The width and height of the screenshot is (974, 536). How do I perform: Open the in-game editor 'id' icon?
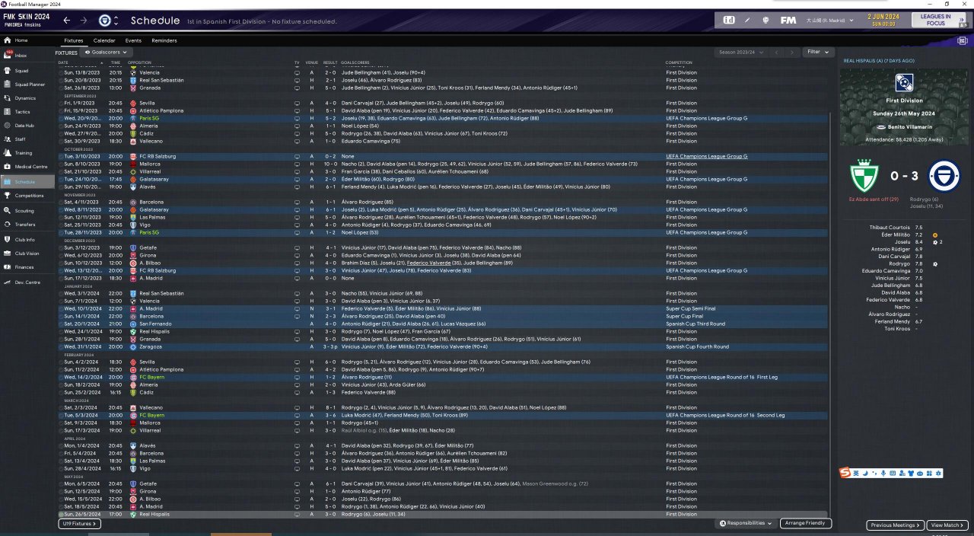(729, 20)
